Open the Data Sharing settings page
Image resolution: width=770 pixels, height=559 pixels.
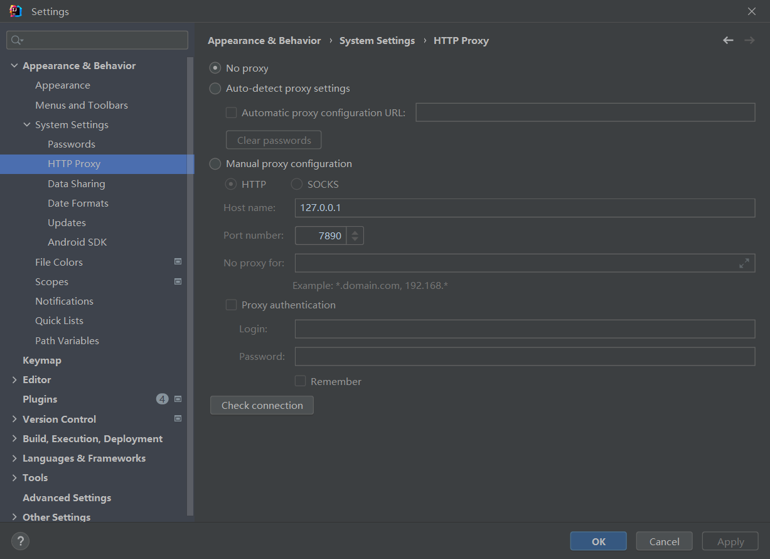[76, 184]
